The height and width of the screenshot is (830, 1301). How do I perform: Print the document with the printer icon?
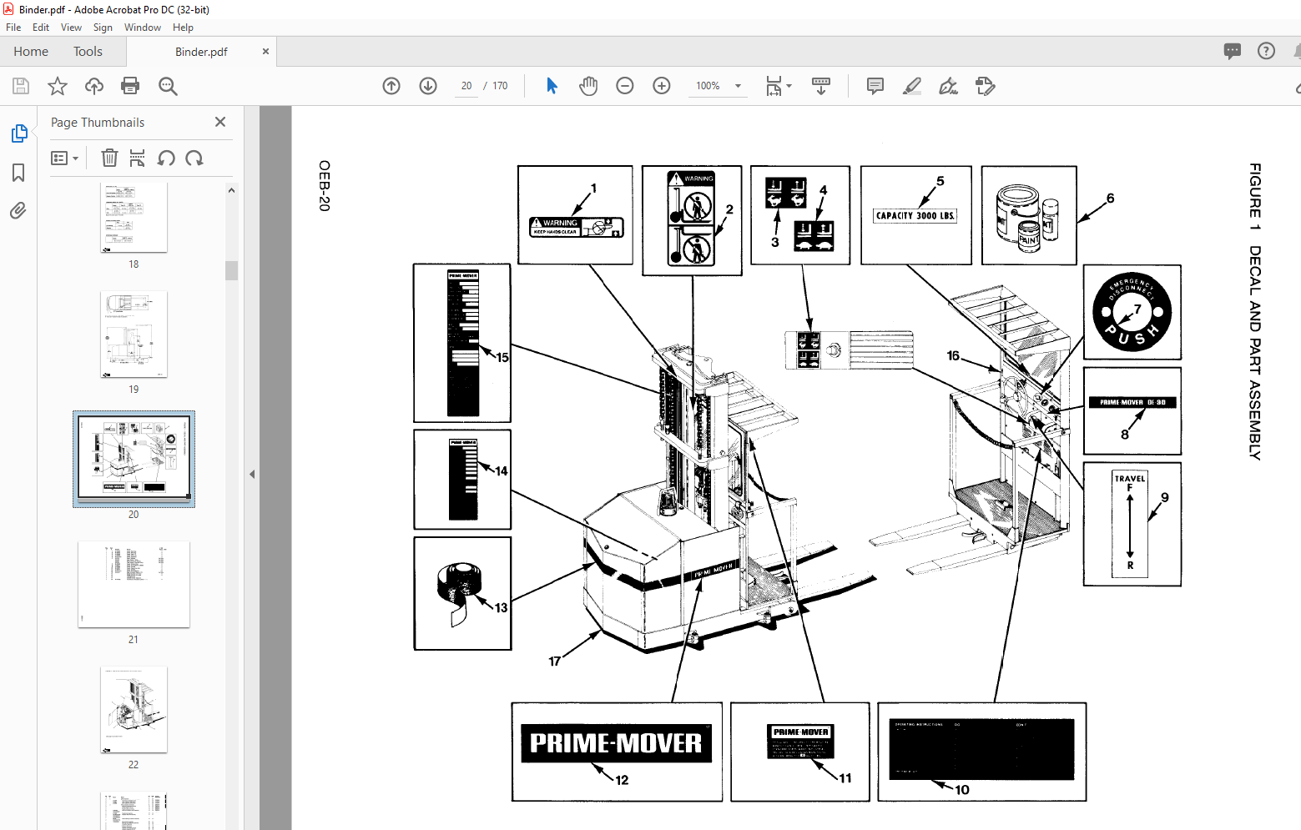click(x=130, y=86)
